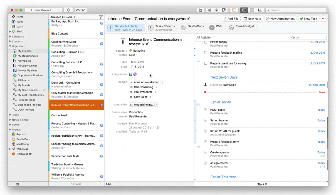Click the board icon on Blog Content row
The width and height of the screenshot is (336, 195).
coord(102,34)
